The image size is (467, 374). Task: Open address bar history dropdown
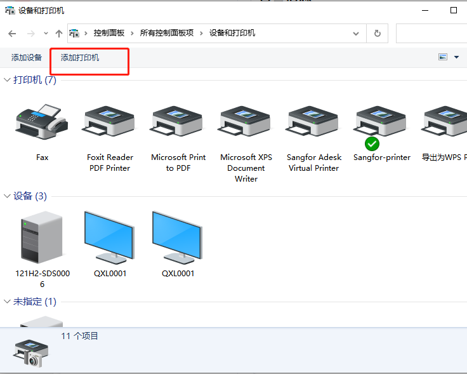tap(355, 34)
